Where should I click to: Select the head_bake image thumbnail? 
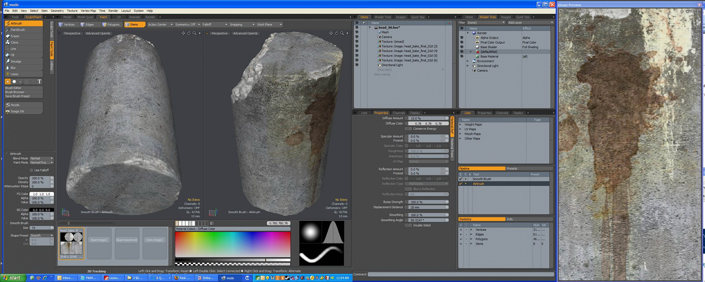pyautogui.click(x=71, y=243)
